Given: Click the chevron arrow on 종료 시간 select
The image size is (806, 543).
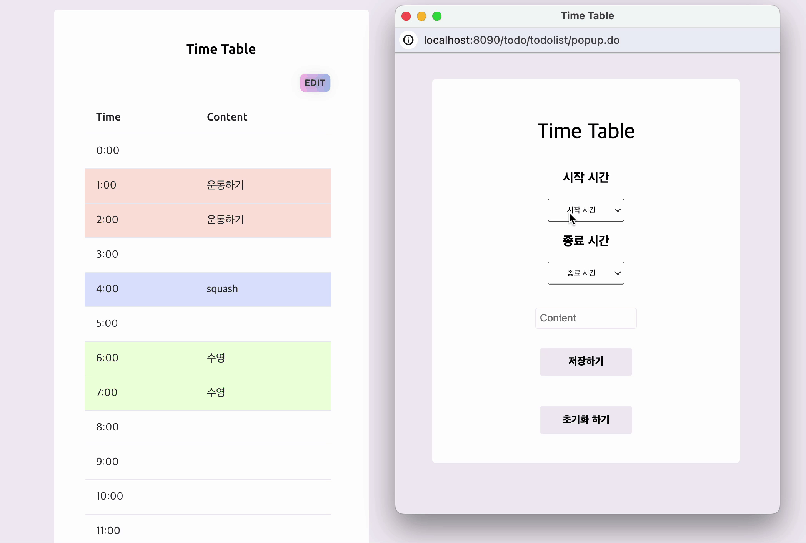Looking at the screenshot, I should [618, 273].
